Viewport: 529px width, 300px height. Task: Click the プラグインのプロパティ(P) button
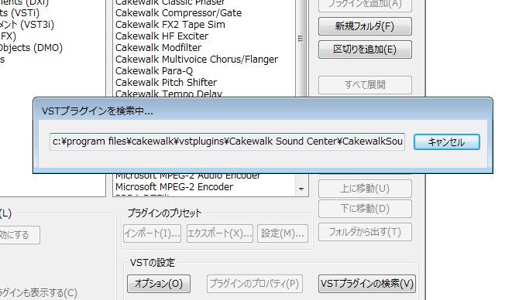point(254,284)
